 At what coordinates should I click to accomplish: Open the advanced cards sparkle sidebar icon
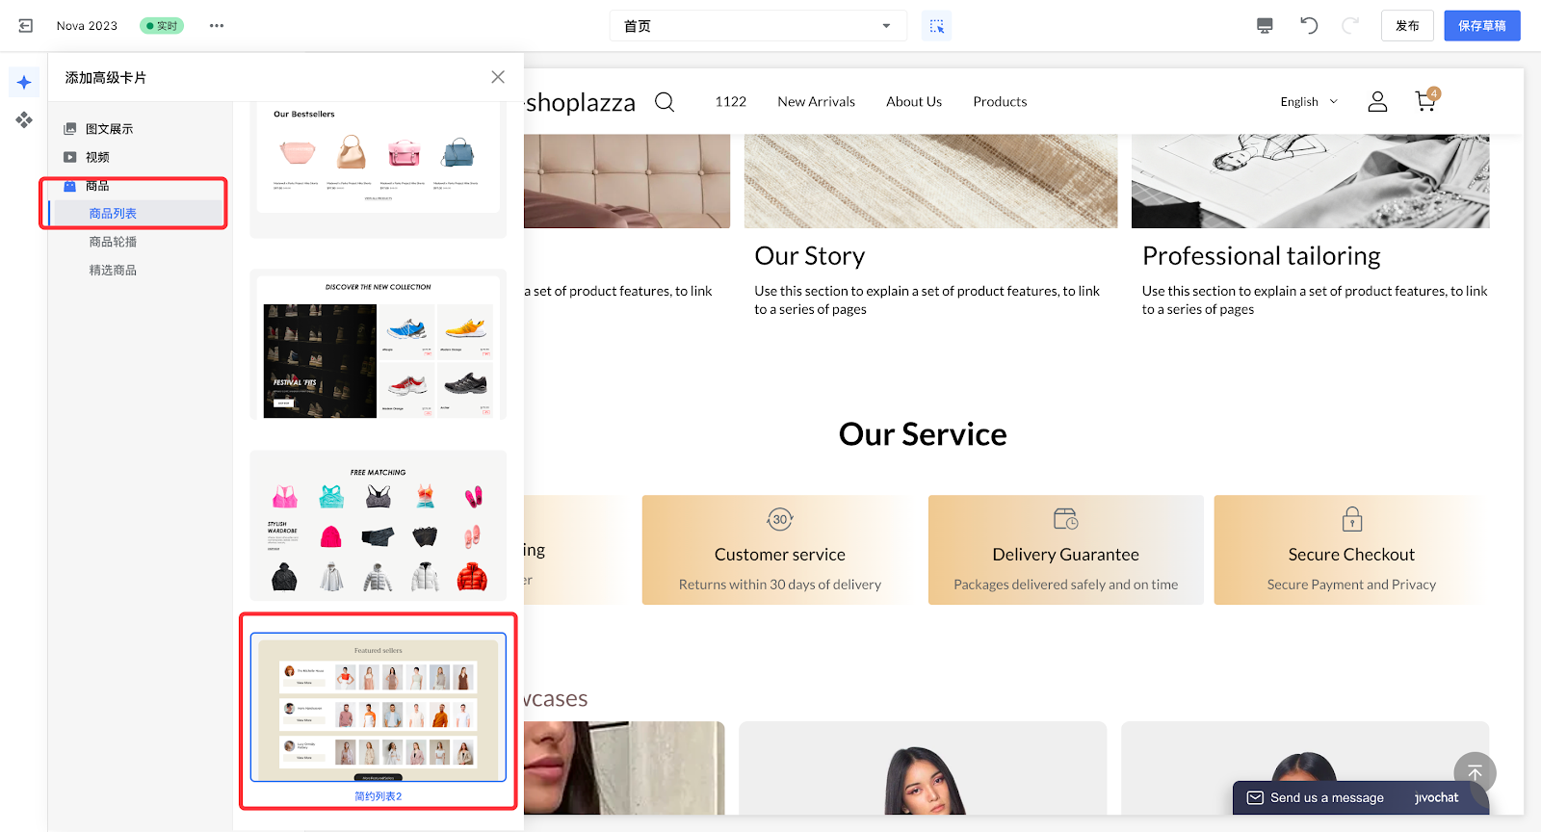pyautogui.click(x=24, y=83)
